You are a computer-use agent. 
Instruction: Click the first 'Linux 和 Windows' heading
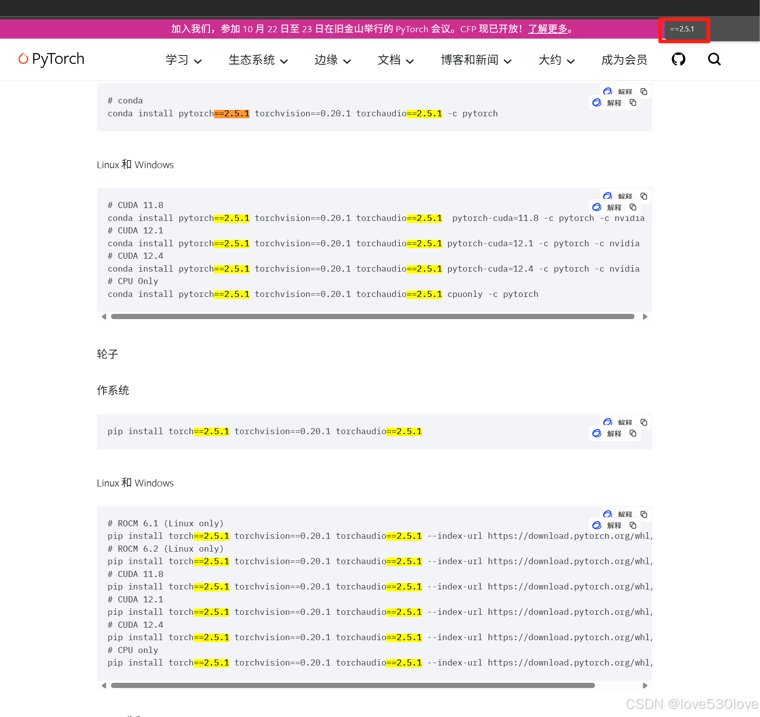[135, 165]
